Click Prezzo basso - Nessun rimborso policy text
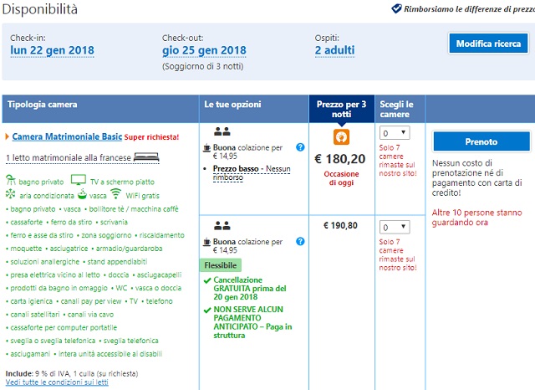This screenshot has height=390, width=535. 252,173
